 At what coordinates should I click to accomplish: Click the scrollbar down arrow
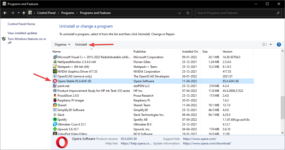(x=282, y=133)
